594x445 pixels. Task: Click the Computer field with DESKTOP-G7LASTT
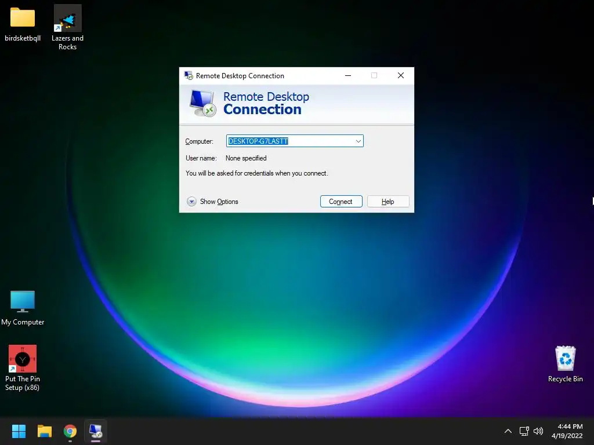click(x=295, y=141)
